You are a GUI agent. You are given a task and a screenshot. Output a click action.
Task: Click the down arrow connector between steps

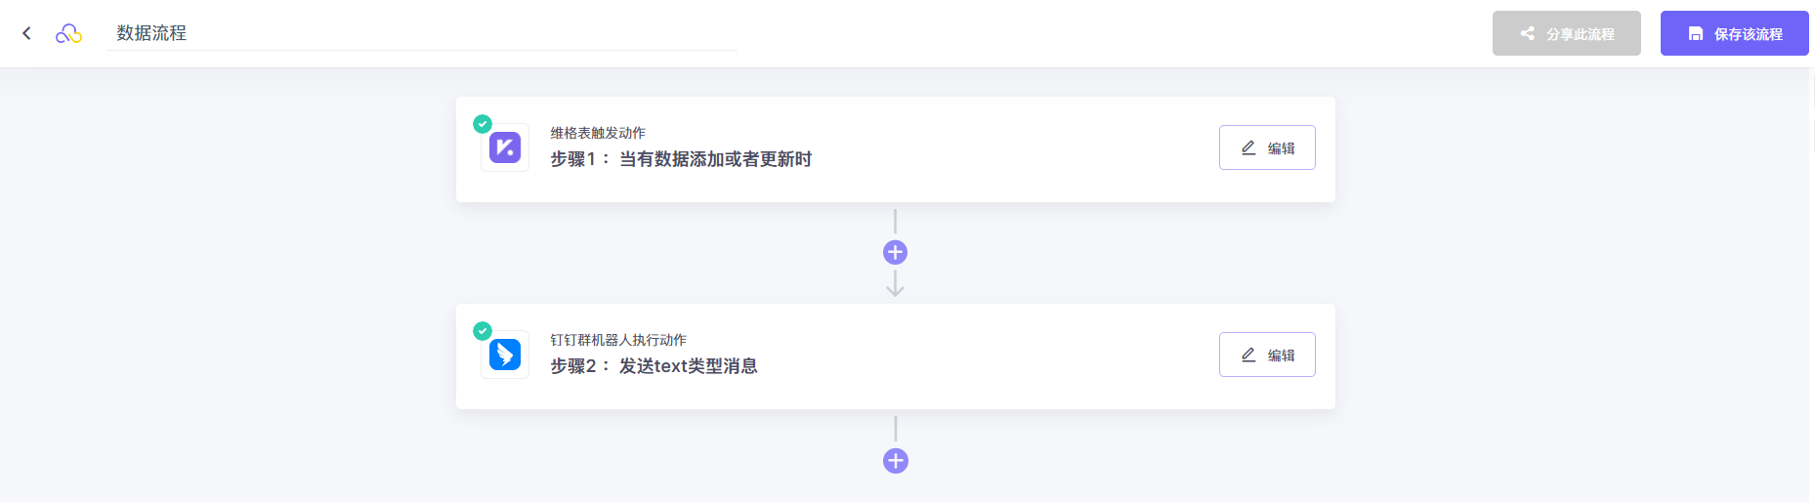895,286
